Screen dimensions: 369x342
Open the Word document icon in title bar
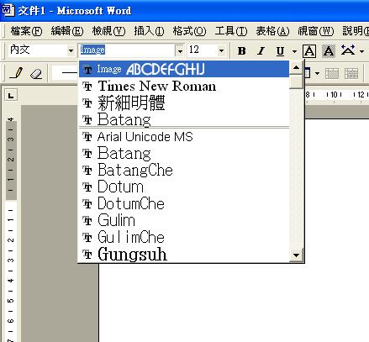8,10
